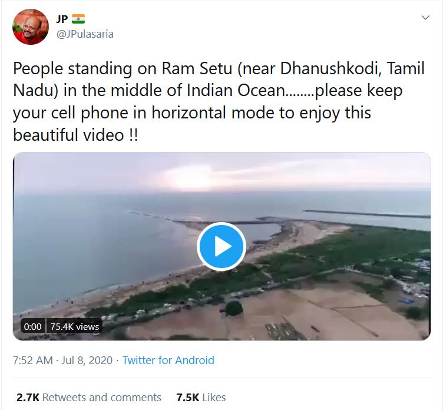Click the 7.5K like count number

coord(187,397)
